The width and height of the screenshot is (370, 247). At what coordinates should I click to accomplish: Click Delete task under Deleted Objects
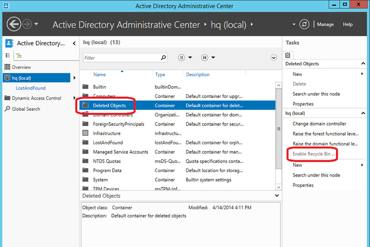[299, 84]
